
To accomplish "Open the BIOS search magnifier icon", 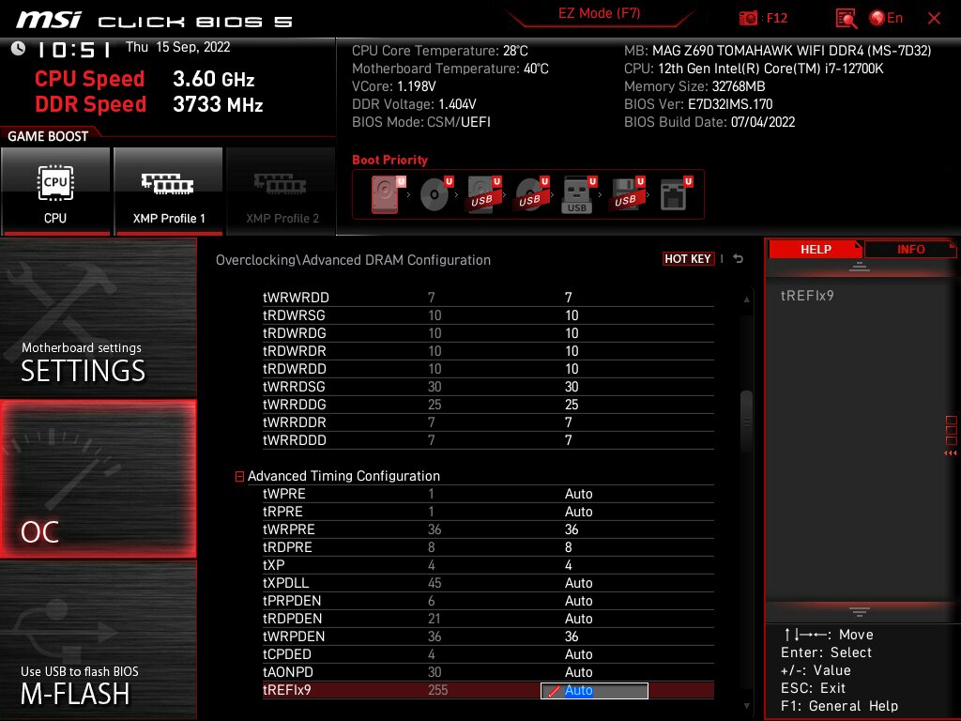I will pos(847,19).
